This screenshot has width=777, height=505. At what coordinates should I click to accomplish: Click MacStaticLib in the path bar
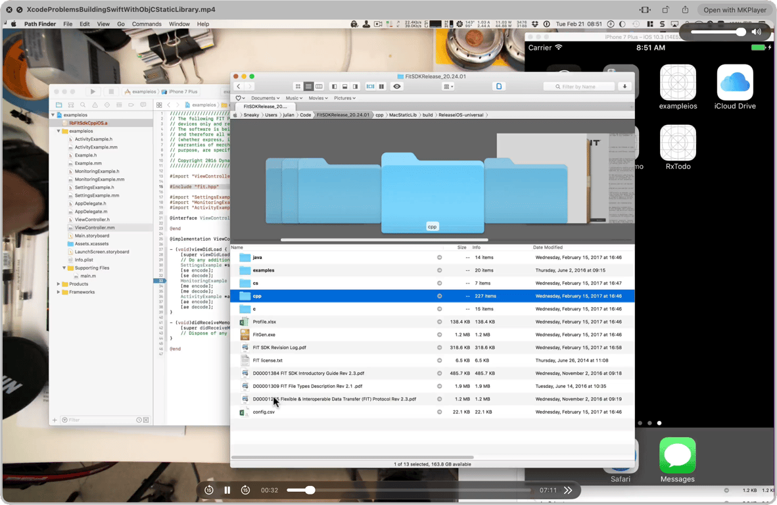(x=402, y=115)
